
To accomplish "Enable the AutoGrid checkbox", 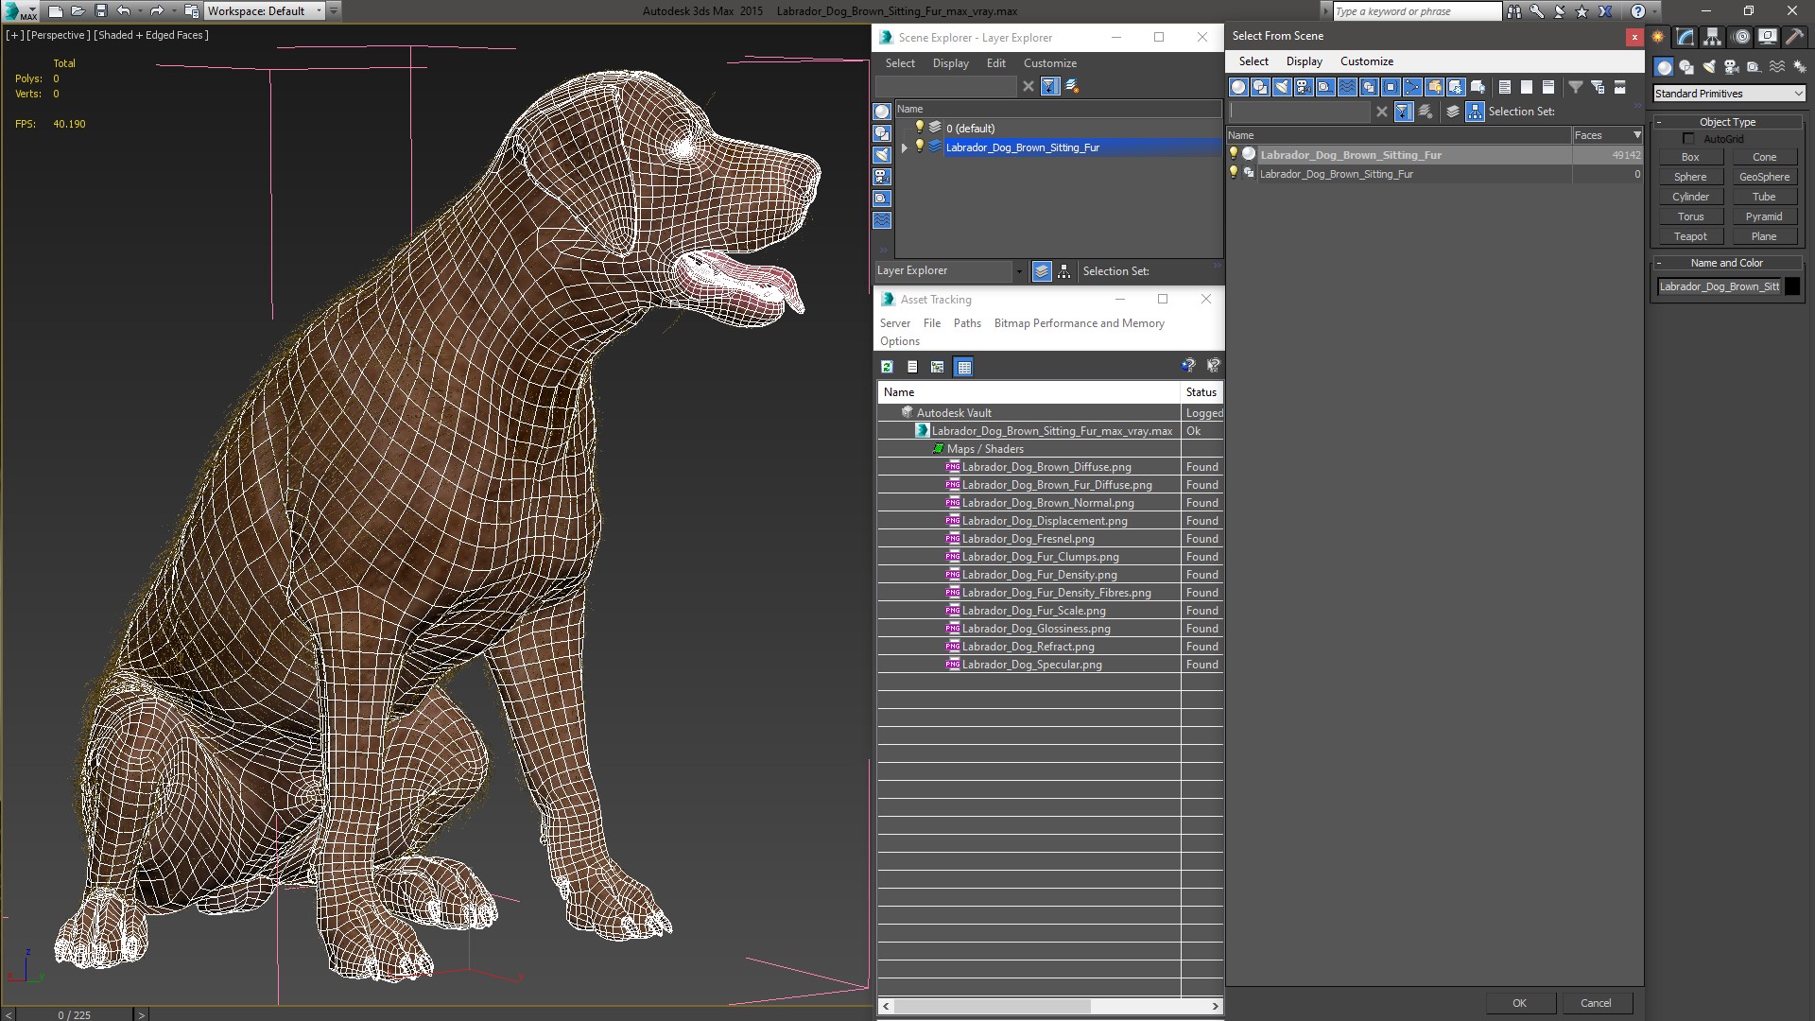I will point(1688,139).
